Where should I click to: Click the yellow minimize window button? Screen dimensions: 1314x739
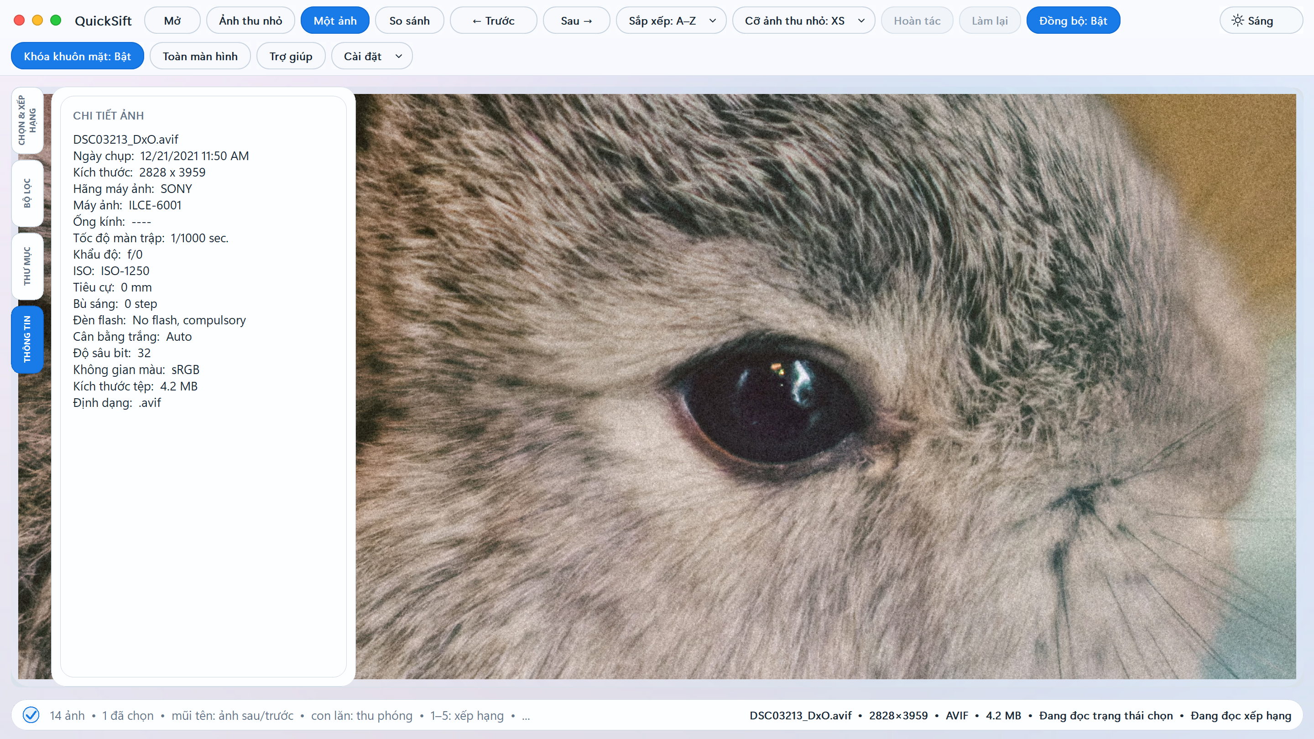click(38, 21)
